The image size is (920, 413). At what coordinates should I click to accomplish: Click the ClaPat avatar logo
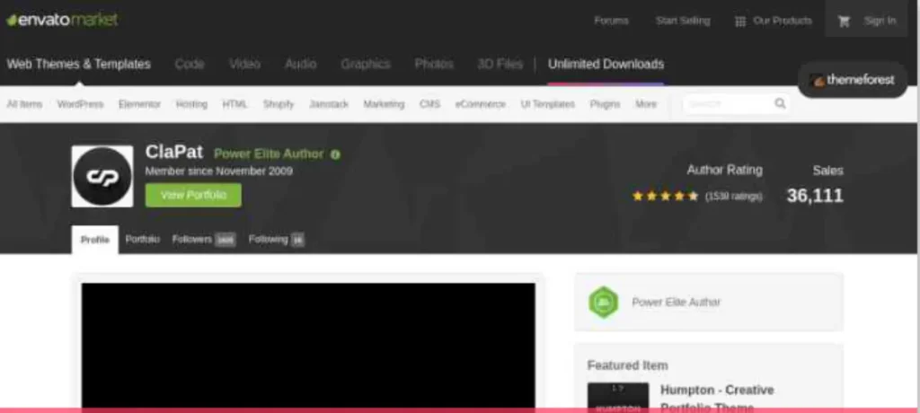tap(102, 176)
